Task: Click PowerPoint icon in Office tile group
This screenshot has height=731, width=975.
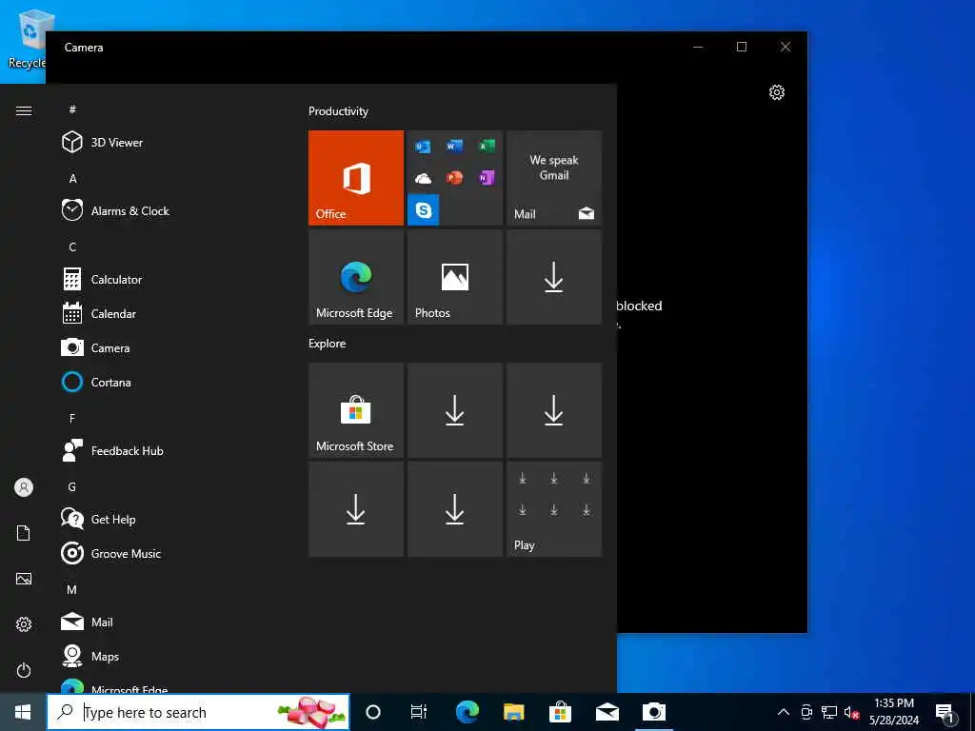Action: point(454,178)
